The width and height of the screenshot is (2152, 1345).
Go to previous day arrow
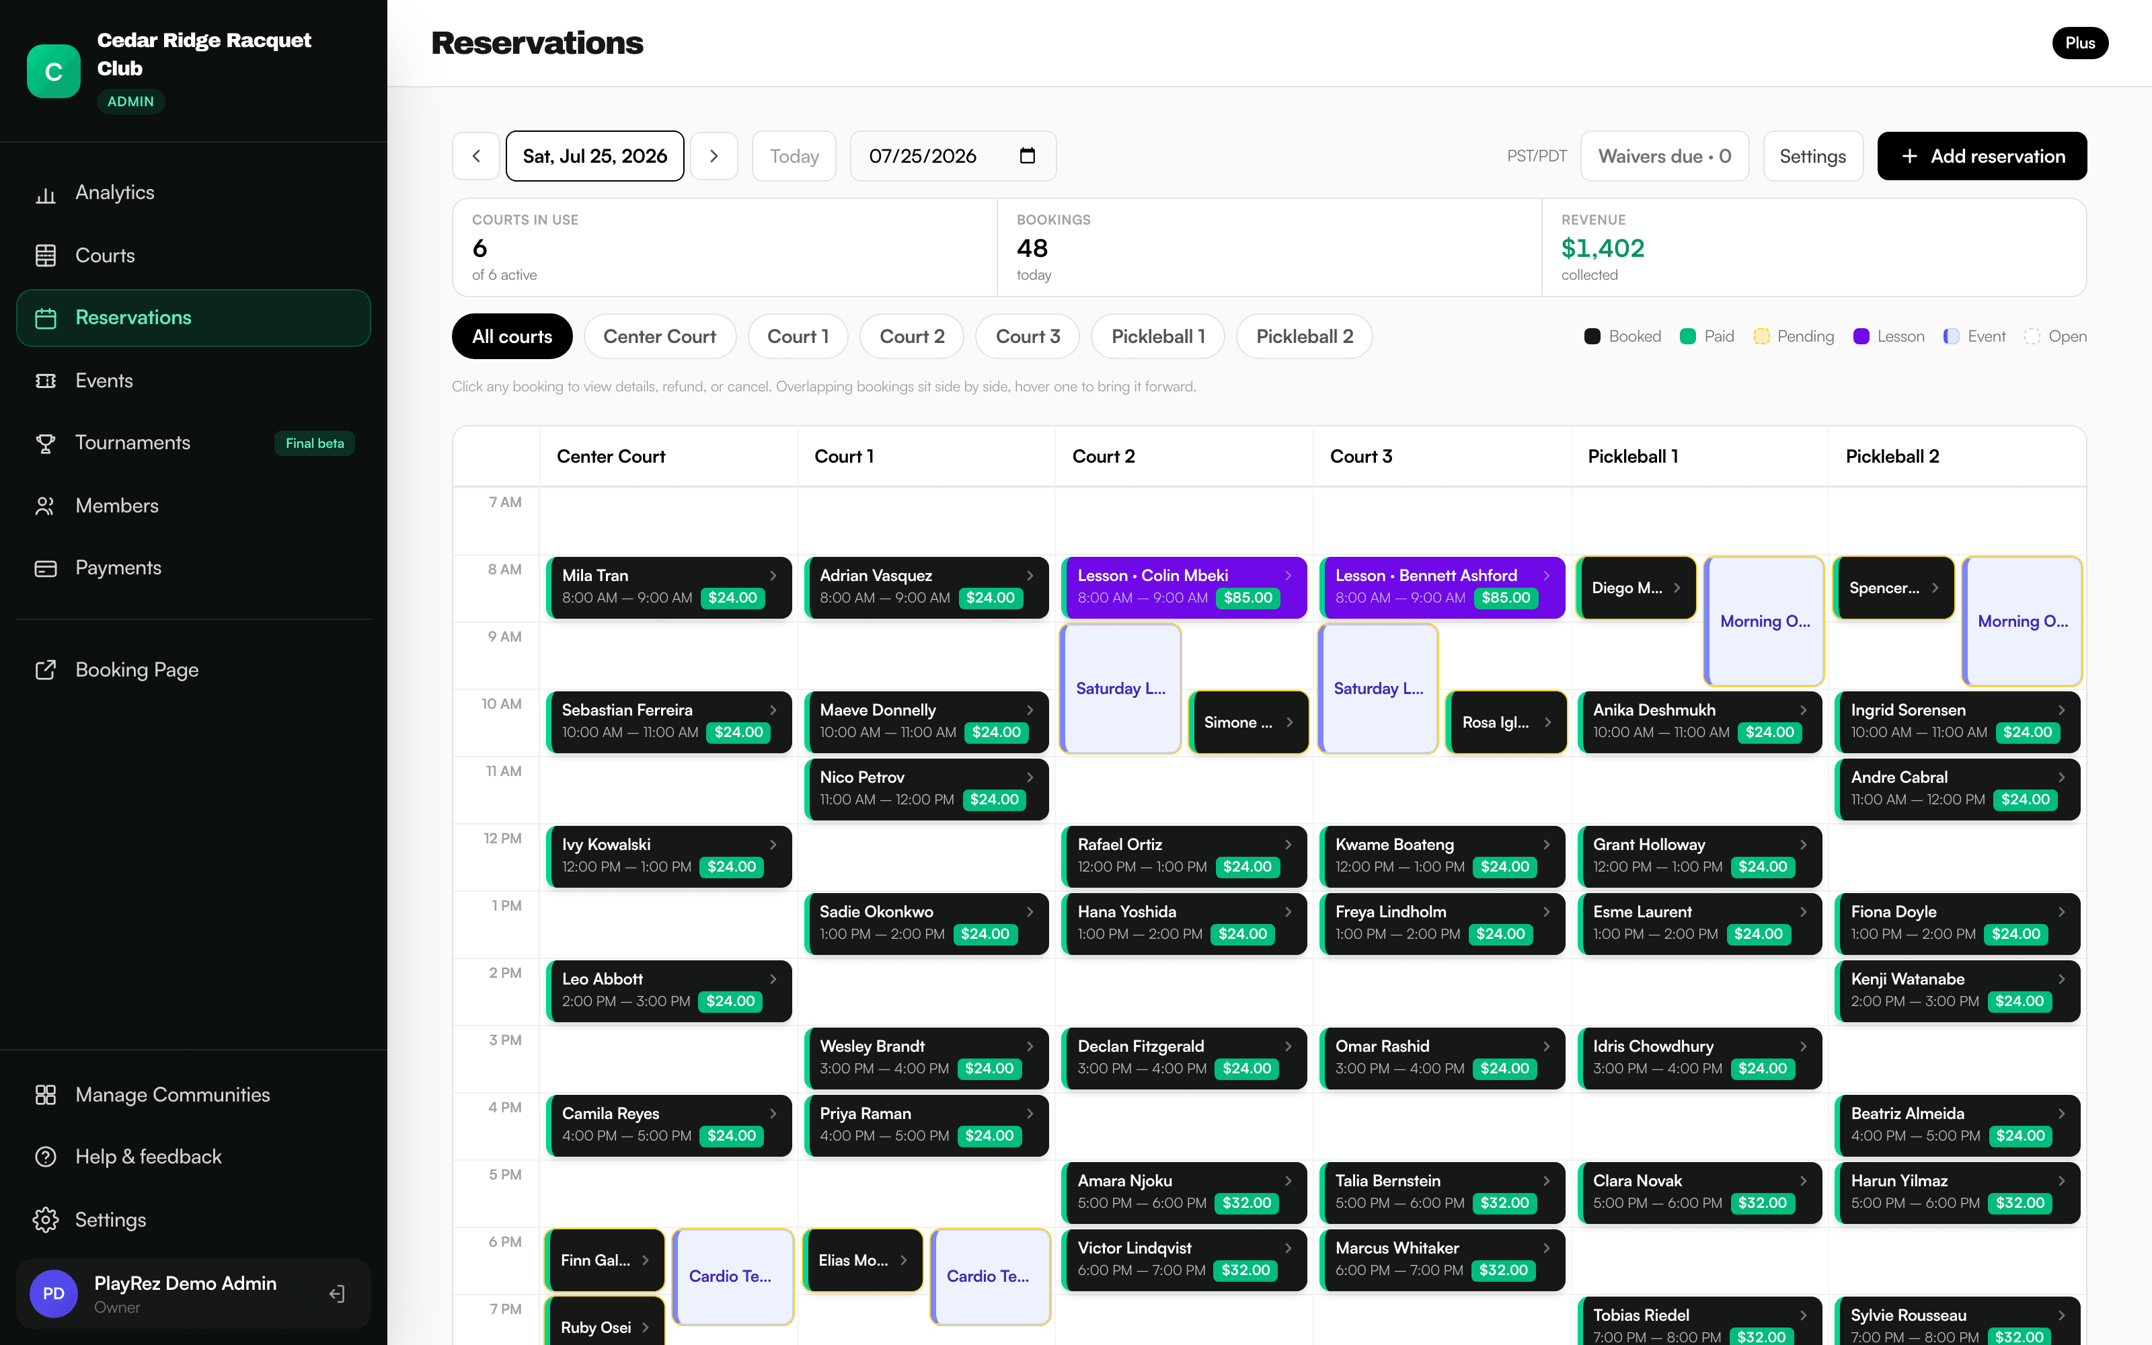(477, 155)
